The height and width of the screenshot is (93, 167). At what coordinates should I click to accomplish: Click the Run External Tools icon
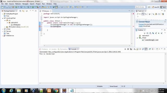click(38, 7)
